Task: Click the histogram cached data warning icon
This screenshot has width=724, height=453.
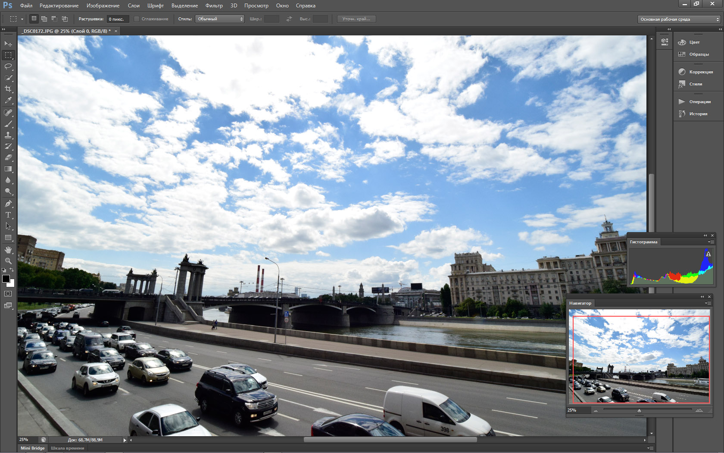Action: point(708,254)
